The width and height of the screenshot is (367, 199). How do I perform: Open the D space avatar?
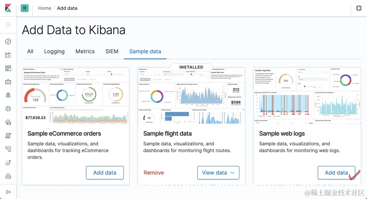pyautogui.click(x=24, y=8)
